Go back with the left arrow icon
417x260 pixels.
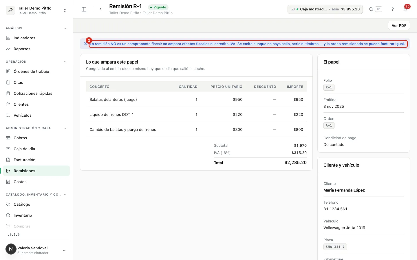point(100,9)
